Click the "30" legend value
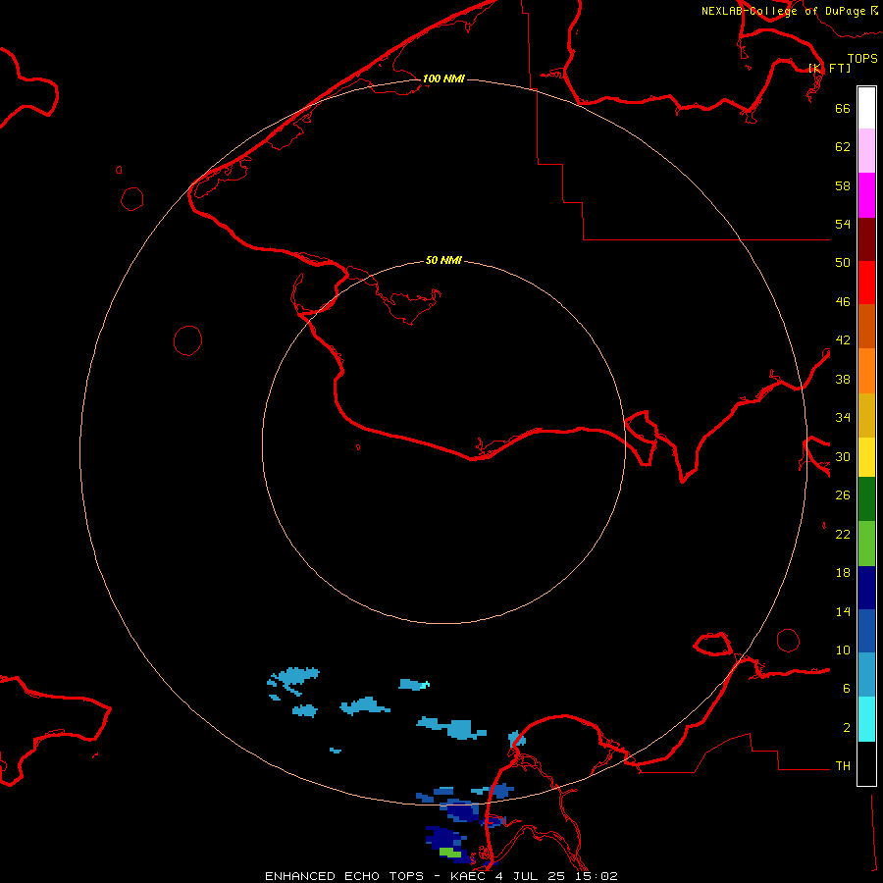This screenshot has height=883, width=883. tap(843, 456)
